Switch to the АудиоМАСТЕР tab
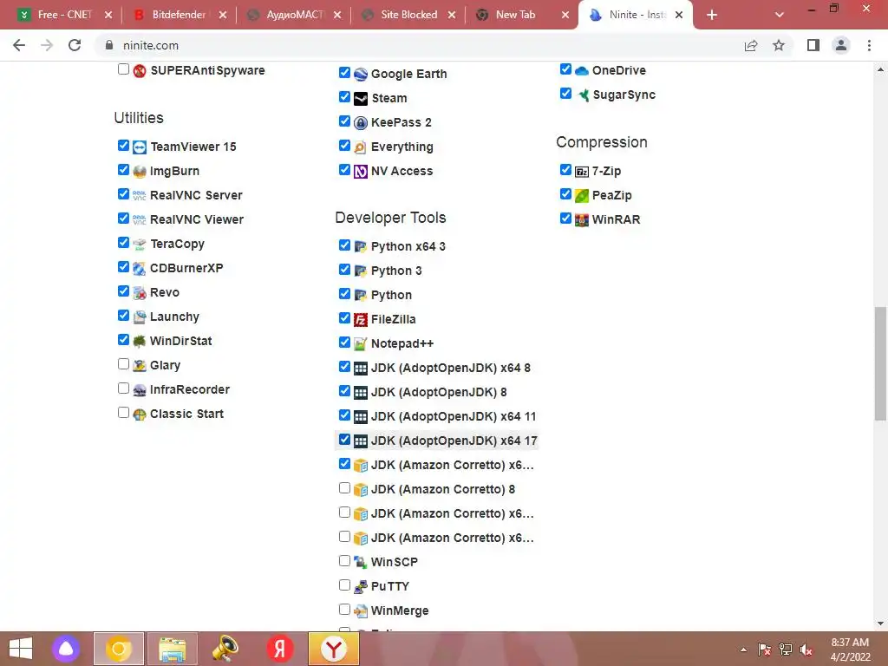888x666 pixels. click(296, 15)
